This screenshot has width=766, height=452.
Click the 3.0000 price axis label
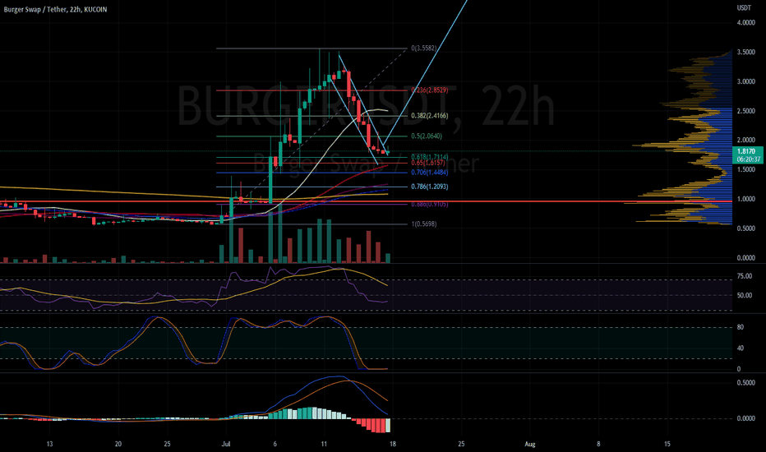click(746, 81)
